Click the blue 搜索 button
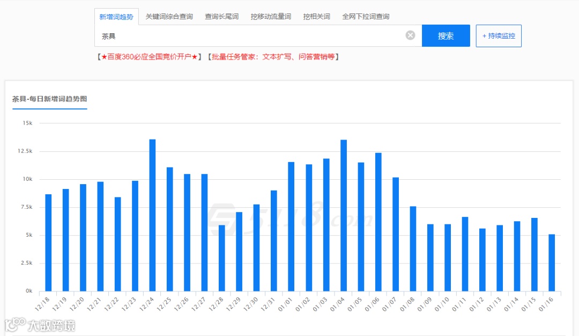579x336 pixels. [446, 36]
